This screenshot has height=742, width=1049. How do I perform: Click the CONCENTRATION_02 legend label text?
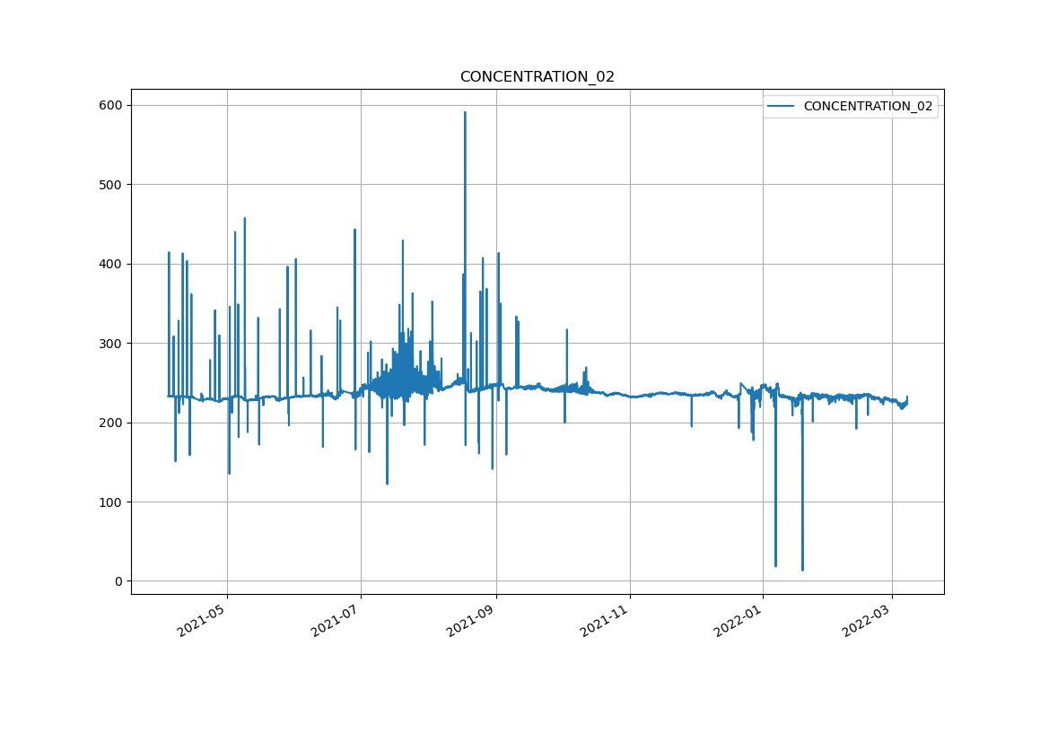point(867,107)
